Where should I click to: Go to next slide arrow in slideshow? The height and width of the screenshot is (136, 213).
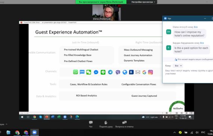[x=171, y=113]
